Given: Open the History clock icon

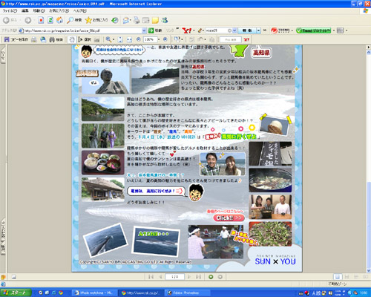Looking at the screenshot, I should [115, 20].
